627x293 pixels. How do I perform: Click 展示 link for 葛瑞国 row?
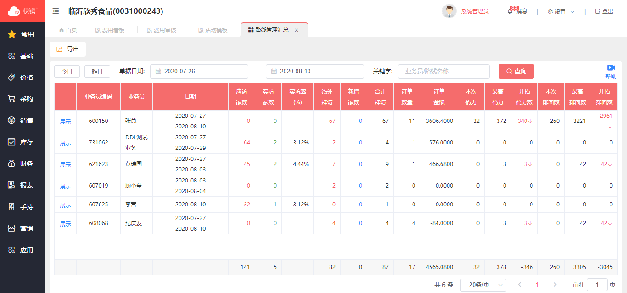[x=66, y=165]
